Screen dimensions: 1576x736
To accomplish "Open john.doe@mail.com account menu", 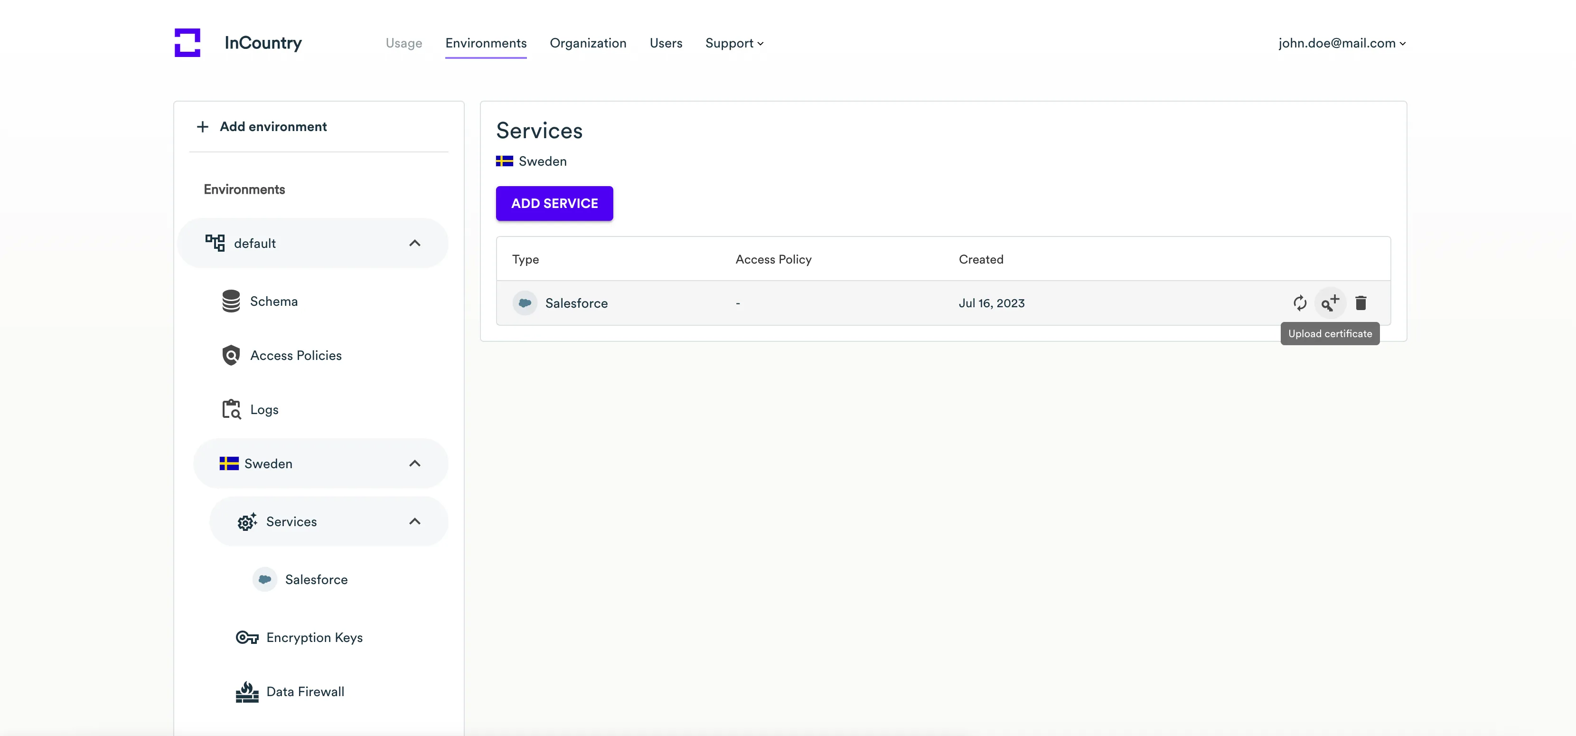I will coord(1341,43).
